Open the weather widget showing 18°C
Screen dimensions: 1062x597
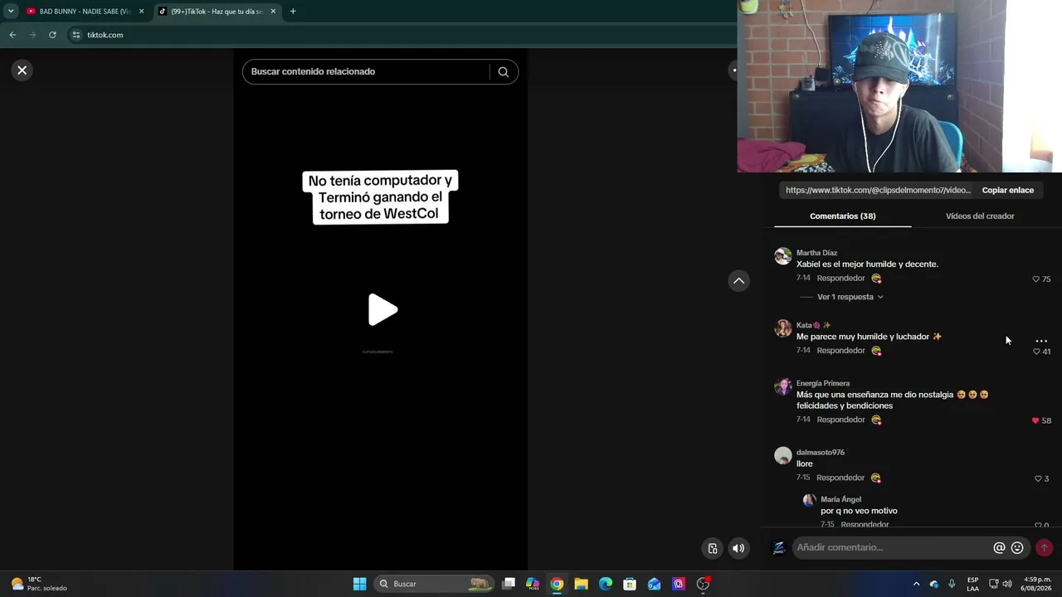[x=39, y=584]
